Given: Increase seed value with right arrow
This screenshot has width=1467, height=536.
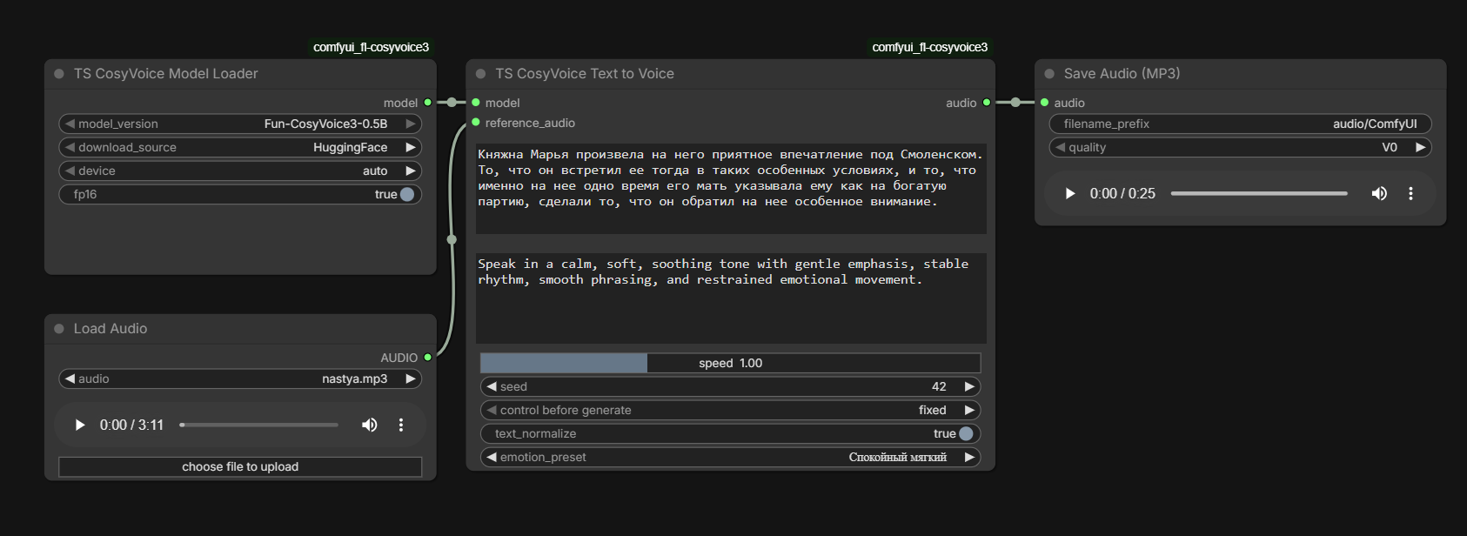Looking at the screenshot, I should coord(969,386).
